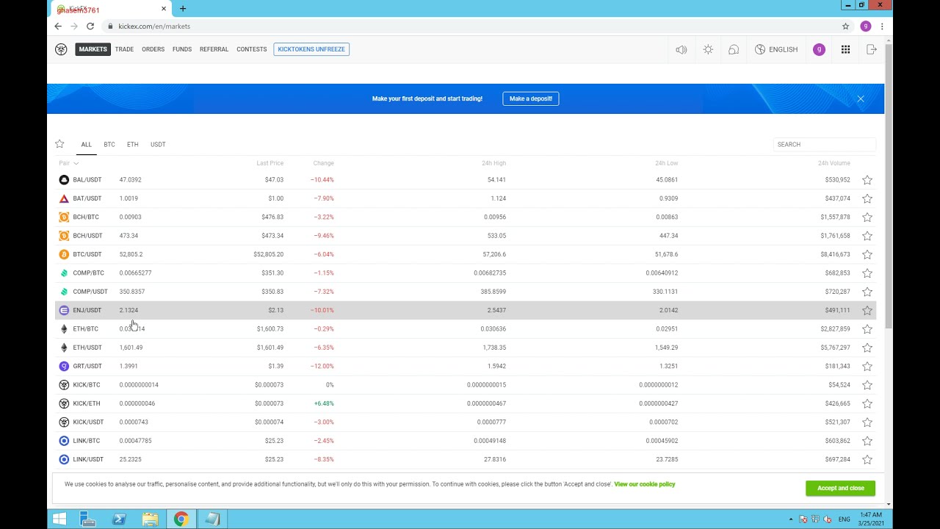Screen dimensions: 940x529
Task: Click the BAT/USDT triangle coin icon
Action: (64, 198)
